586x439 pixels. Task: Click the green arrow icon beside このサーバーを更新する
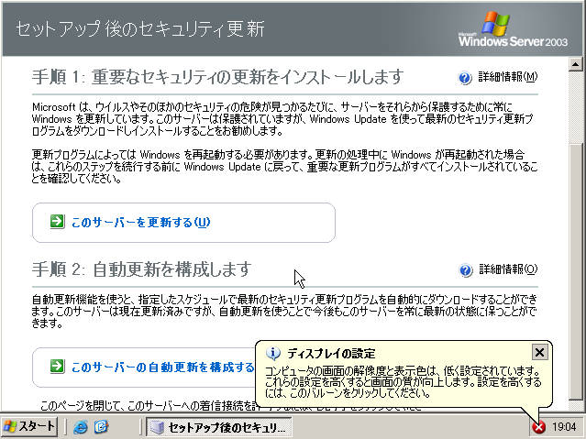point(57,221)
